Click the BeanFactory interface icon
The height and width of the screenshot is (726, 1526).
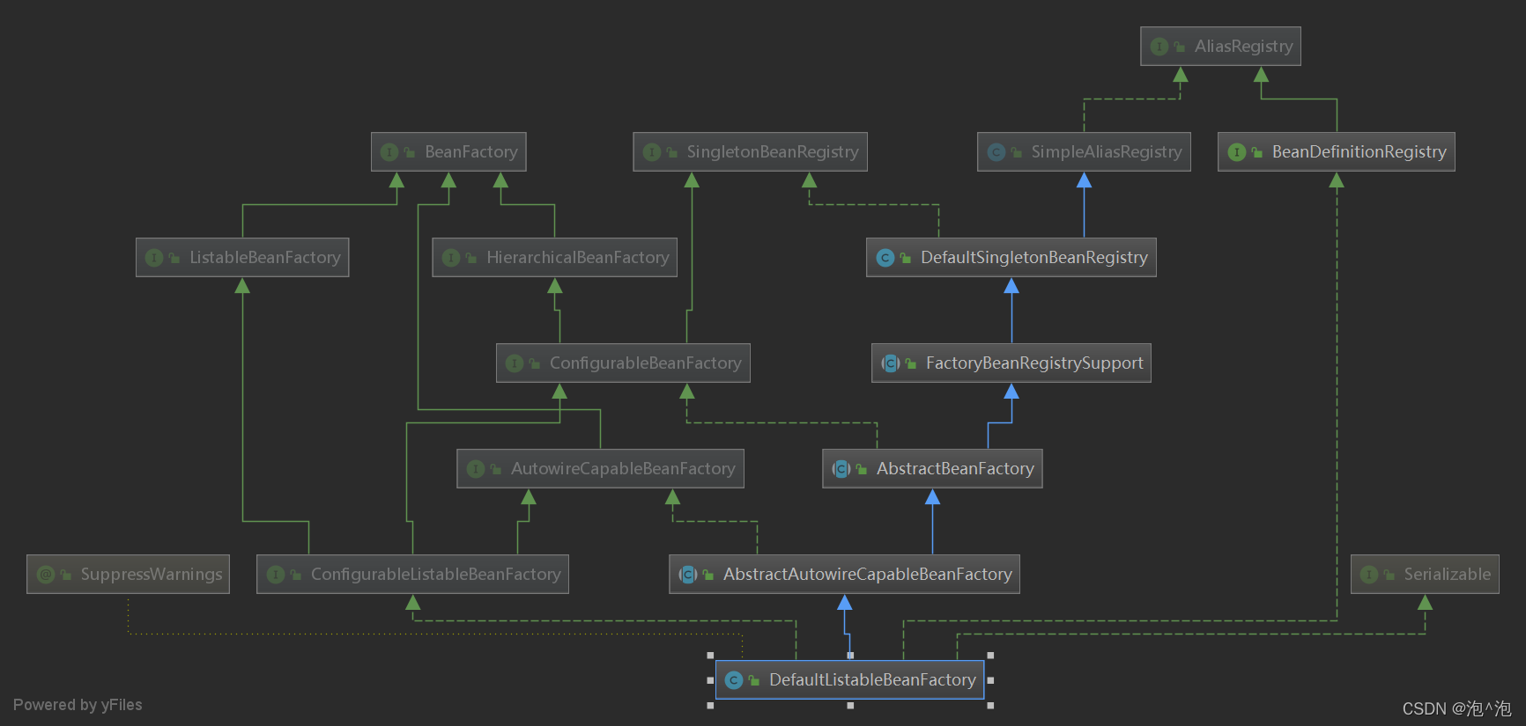click(x=389, y=152)
